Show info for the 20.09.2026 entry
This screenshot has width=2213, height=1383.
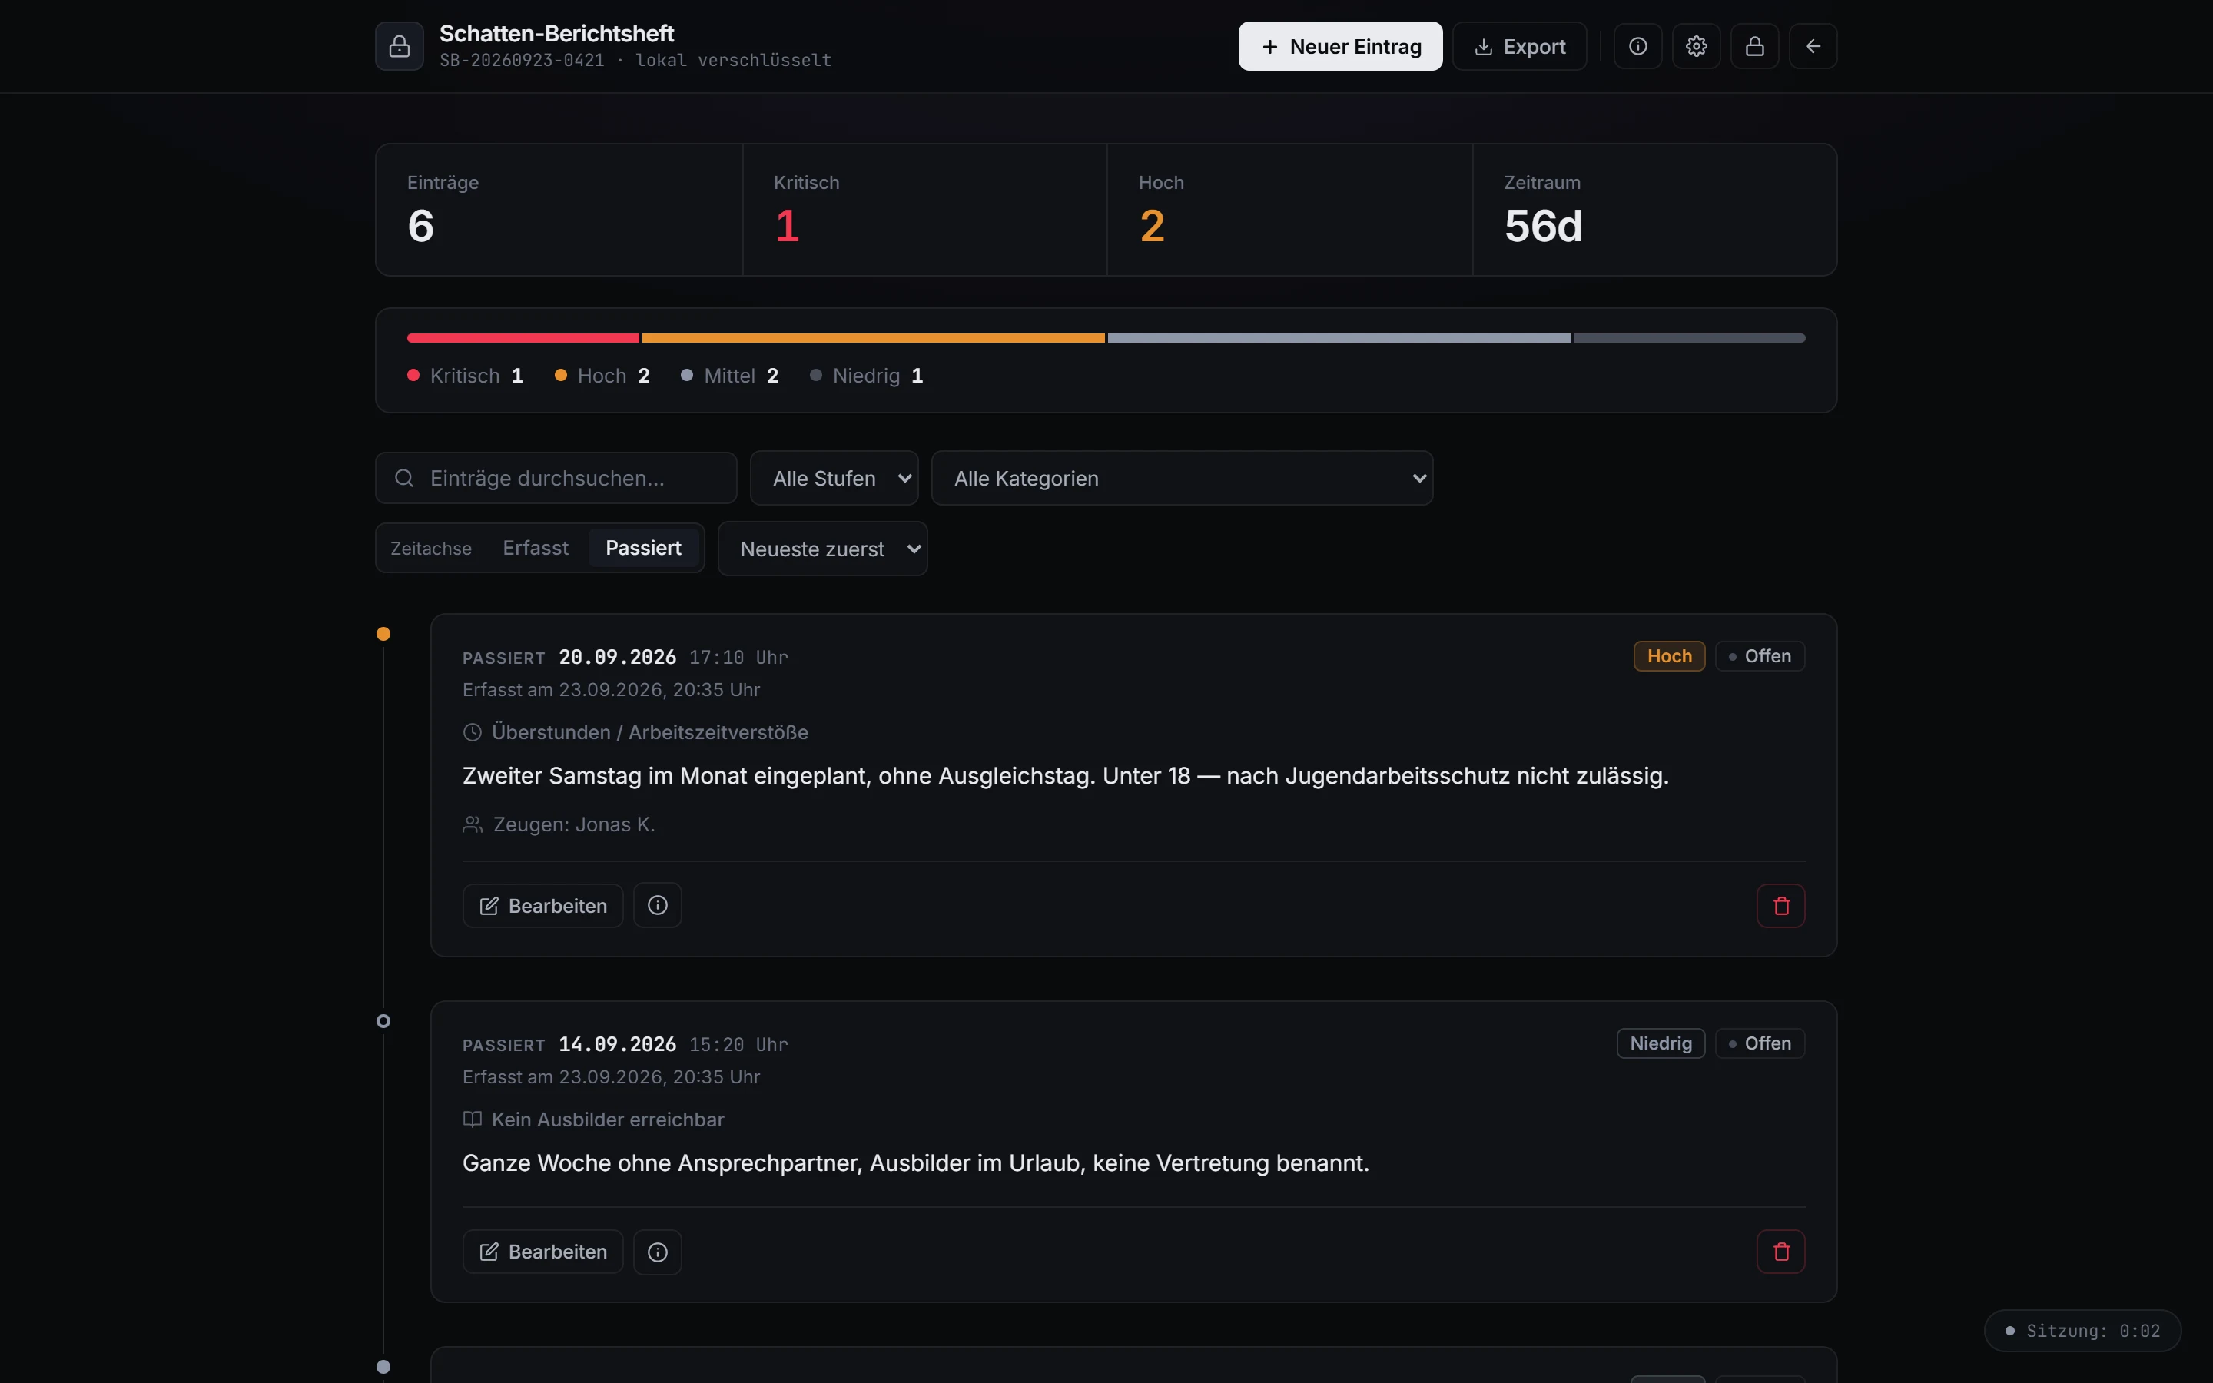(x=658, y=906)
